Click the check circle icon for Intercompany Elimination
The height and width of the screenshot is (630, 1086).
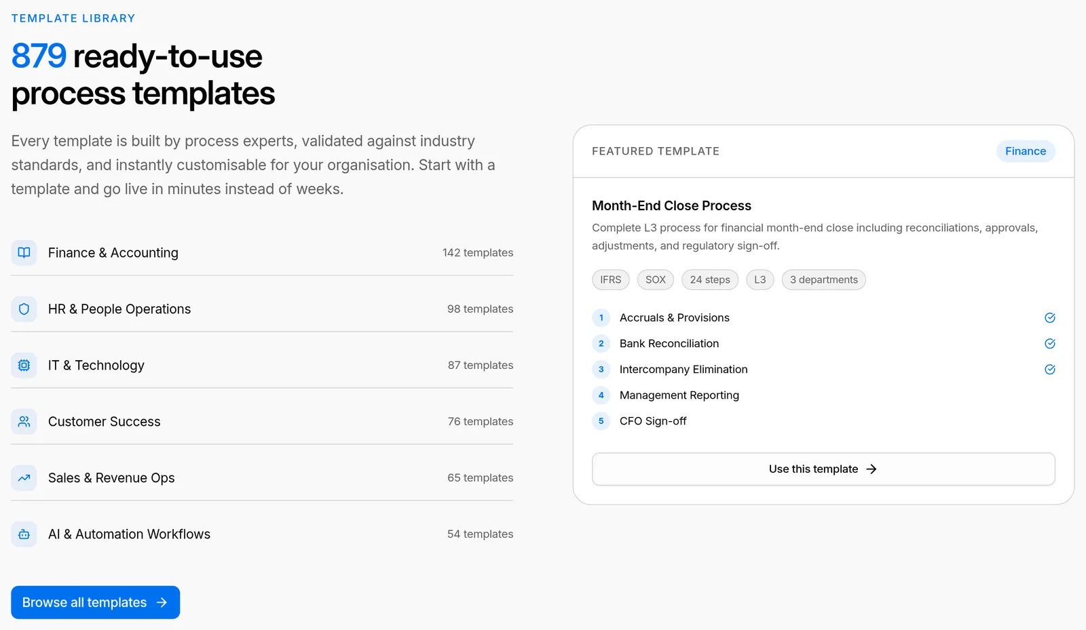click(1049, 369)
